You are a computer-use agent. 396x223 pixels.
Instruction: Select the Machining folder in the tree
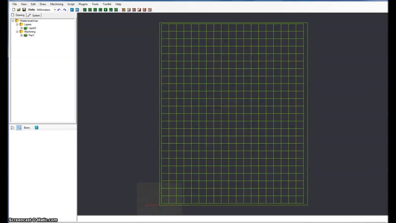click(30, 32)
